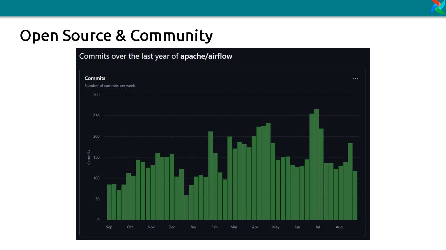
Task: Click the Nov x-axis label
Action: pos(151,227)
